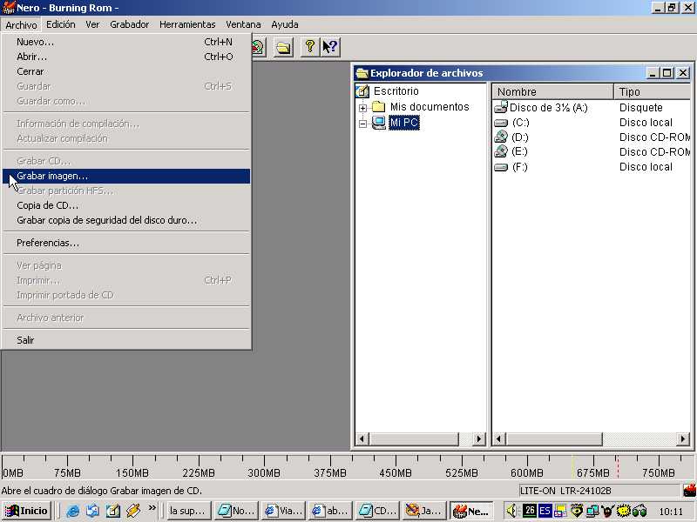Viewport: 697px width, 522px height.
Task: Expand the Mis documentos tree node
Action: 362,108
